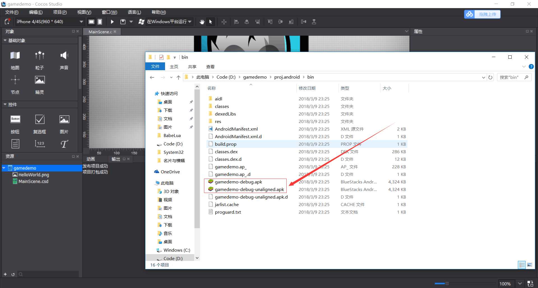Select the text T widget icon
Image resolution: width=538 pixels, height=288 pixels.
click(64, 144)
